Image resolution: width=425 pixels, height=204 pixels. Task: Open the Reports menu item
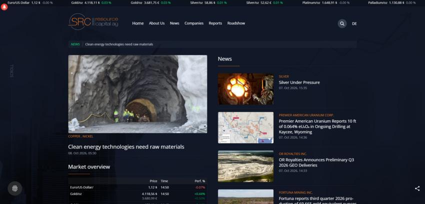215,23
